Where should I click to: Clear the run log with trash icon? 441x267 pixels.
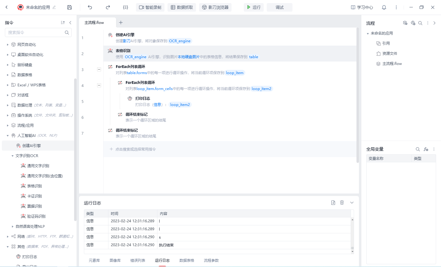point(342,203)
